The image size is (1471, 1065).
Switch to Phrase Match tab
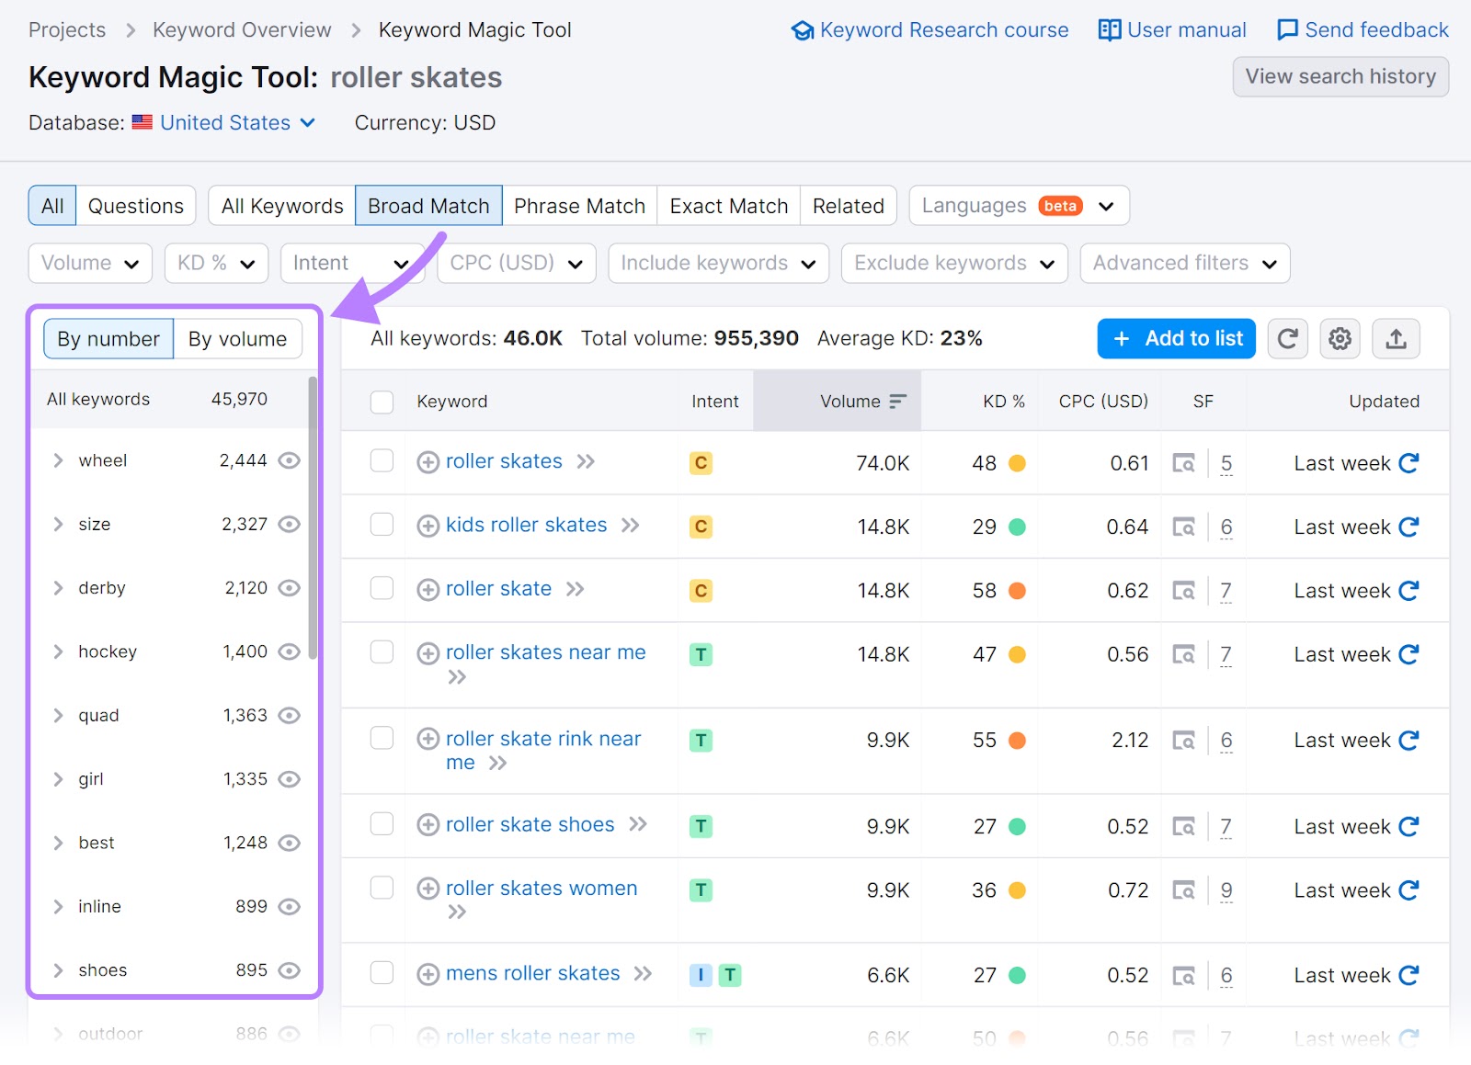tap(579, 206)
